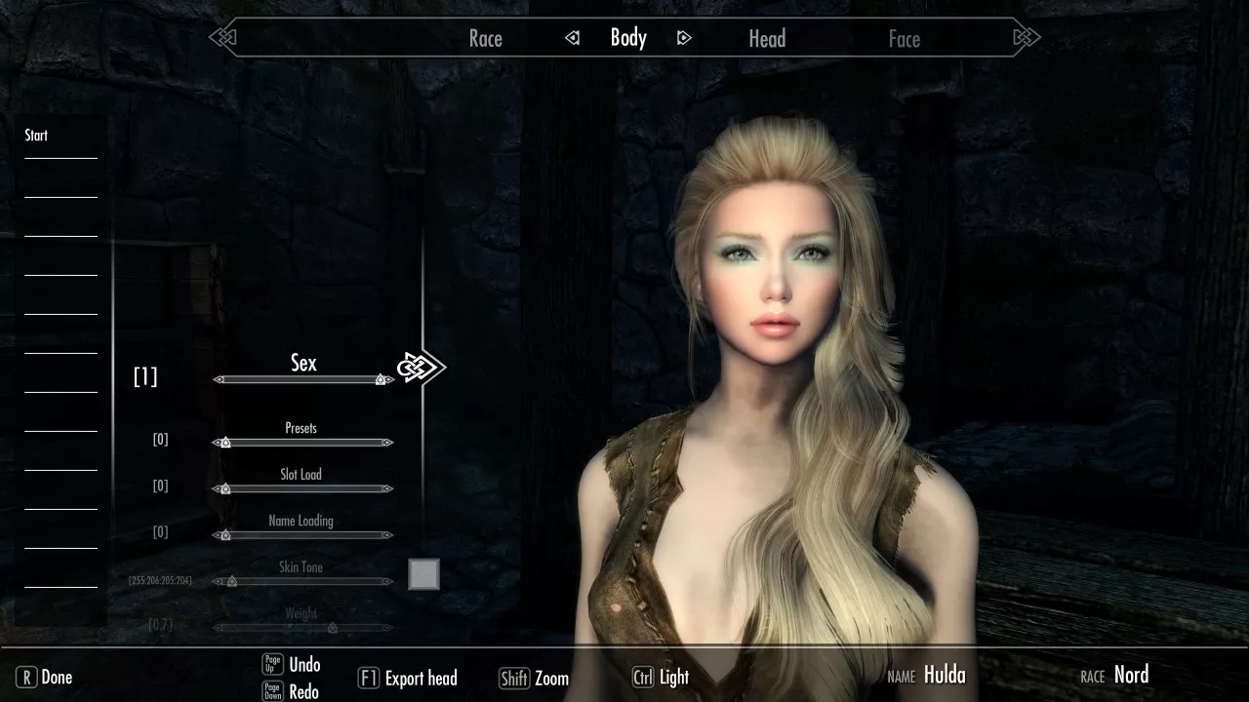Click the Weight value [0.7]

[160, 624]
